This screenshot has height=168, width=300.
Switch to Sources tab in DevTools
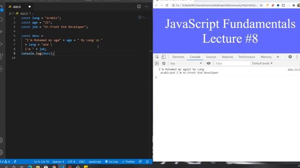tap(211, 57)
